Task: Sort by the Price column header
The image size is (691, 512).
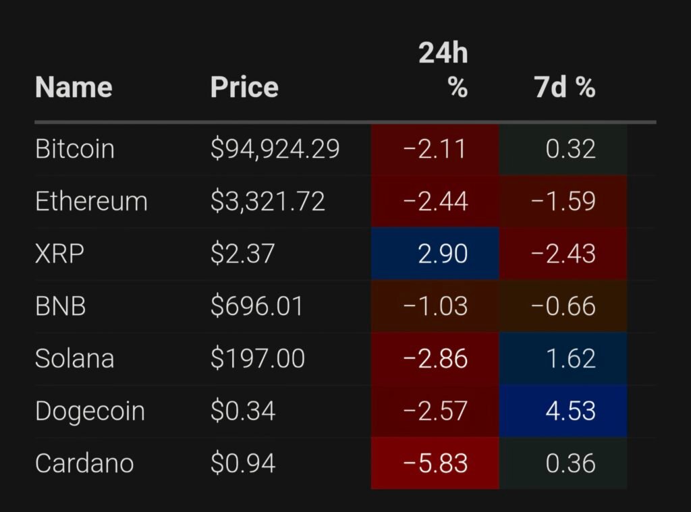Action: tap(244, 88)
